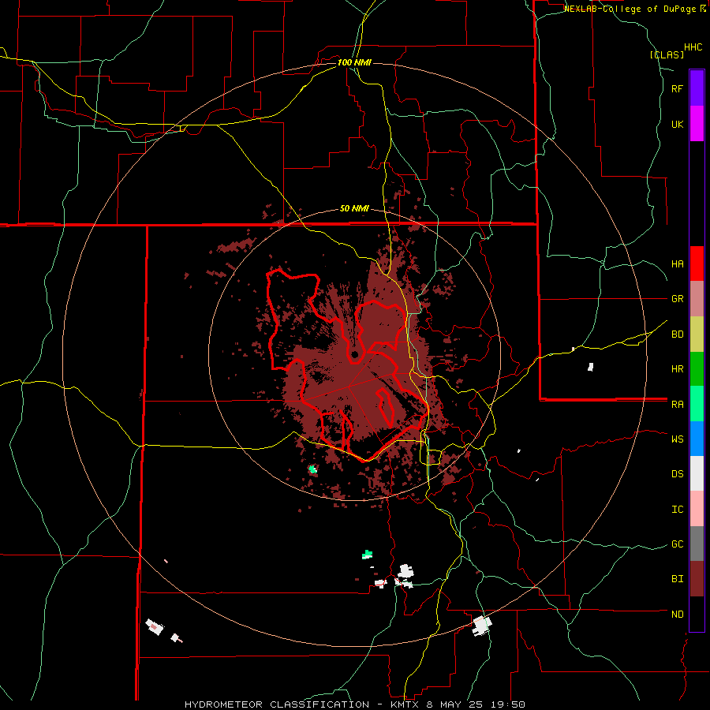Viewport: 710px width, 710px height.
Task: Click the NEXLAB-College of DuPage credit text
Action: 630,9
